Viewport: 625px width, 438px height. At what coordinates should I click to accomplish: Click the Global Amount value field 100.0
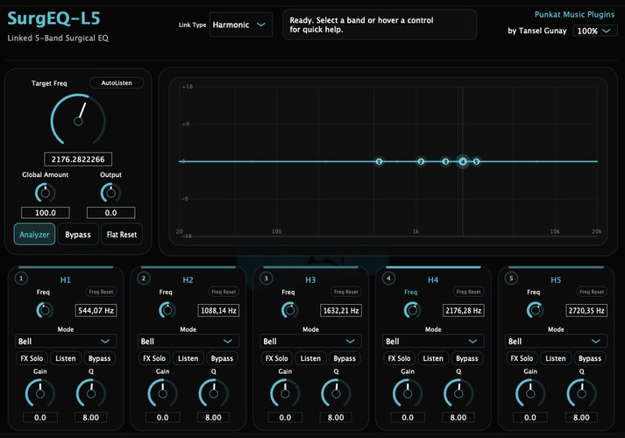tap(46, 213)
